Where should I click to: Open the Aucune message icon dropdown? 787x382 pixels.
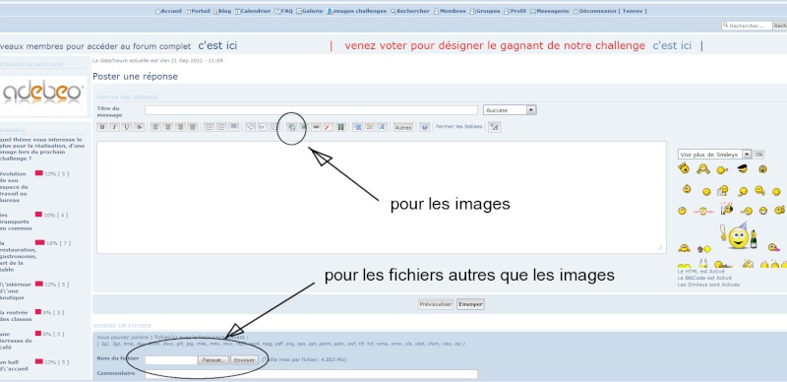click(x=510, y=110)
